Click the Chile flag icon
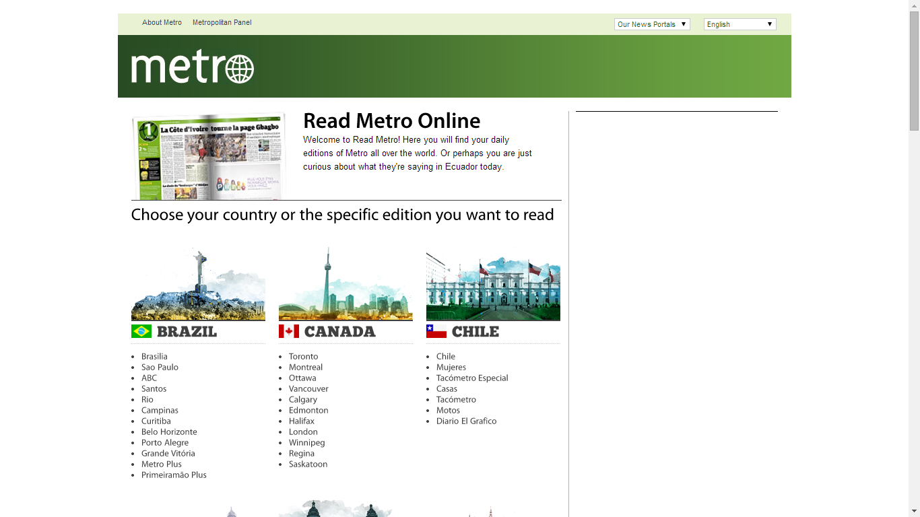The height and width of the screenshot is (517, 920). pos(436,331)
